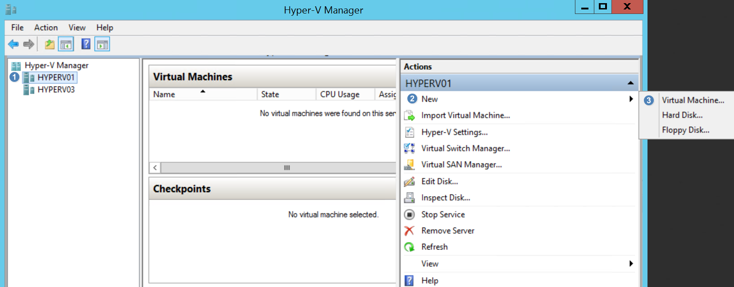734x287 pixels.
Task: Click the Virtual Switch Manager icon
Action: (409, 148)
